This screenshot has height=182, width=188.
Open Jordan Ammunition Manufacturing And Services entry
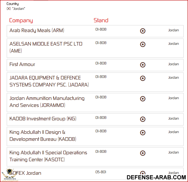[47, 102]
